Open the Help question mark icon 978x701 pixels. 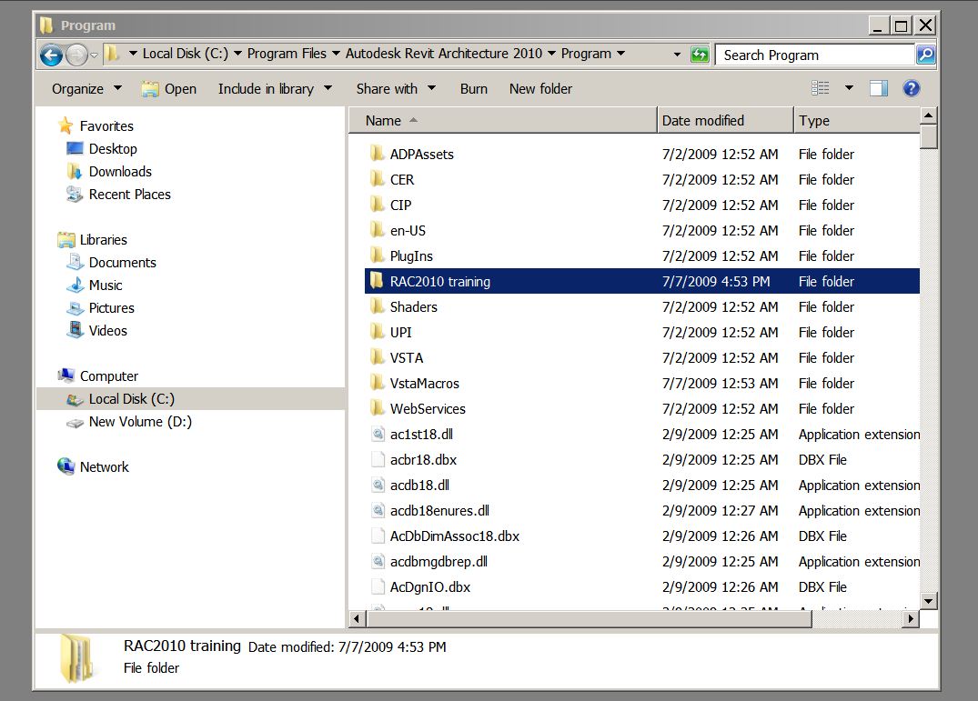click(x=911, y=88)
